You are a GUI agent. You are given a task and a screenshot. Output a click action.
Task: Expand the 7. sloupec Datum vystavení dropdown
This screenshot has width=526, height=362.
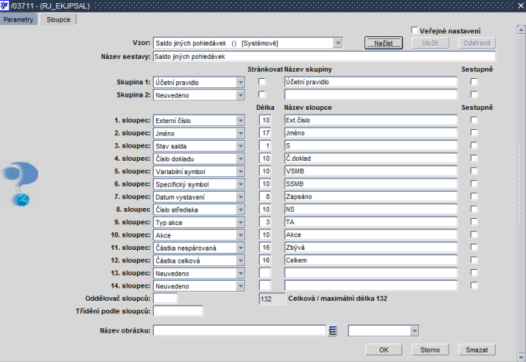click(x=241, y=197)
